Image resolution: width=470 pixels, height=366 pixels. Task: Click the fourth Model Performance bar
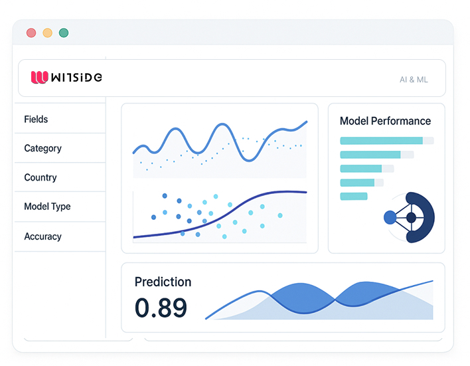tap(362, 183)
